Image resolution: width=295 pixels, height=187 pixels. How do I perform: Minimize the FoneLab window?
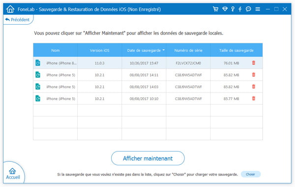pos(268,9)
